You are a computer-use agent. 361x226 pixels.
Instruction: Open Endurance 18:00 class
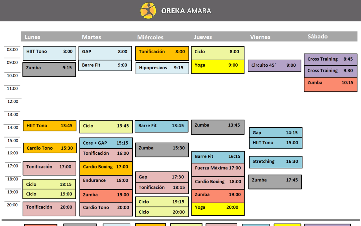(106, 182)
